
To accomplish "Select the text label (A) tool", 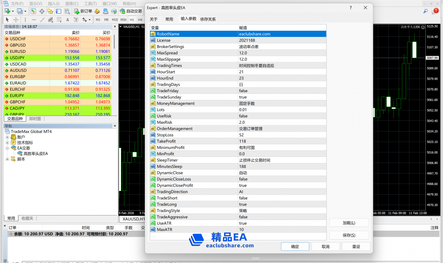I will point(68,20).
